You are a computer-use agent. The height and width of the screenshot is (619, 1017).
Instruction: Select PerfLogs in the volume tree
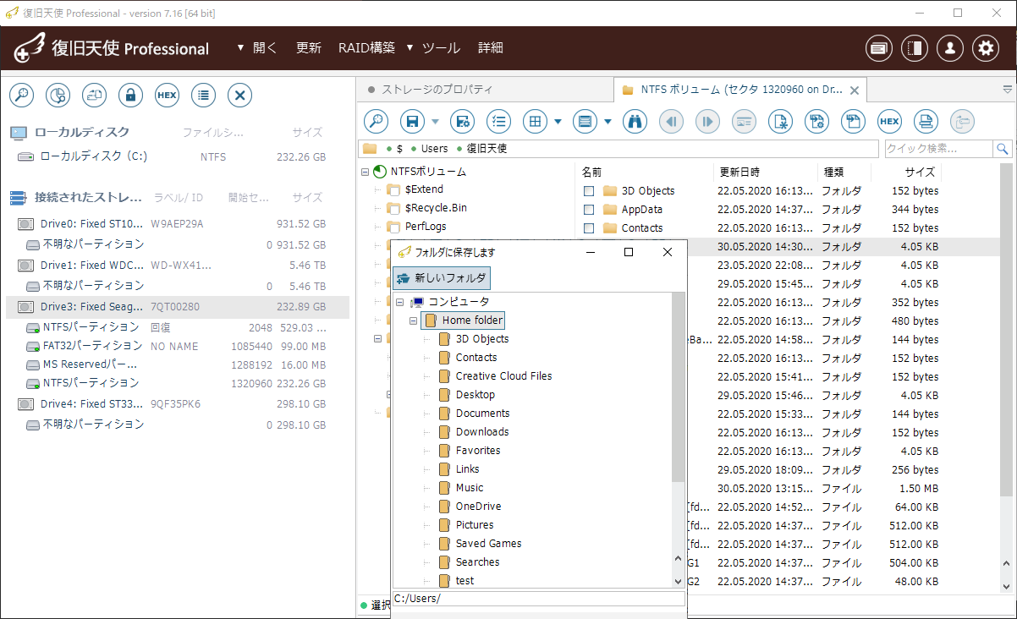point(426,227)
